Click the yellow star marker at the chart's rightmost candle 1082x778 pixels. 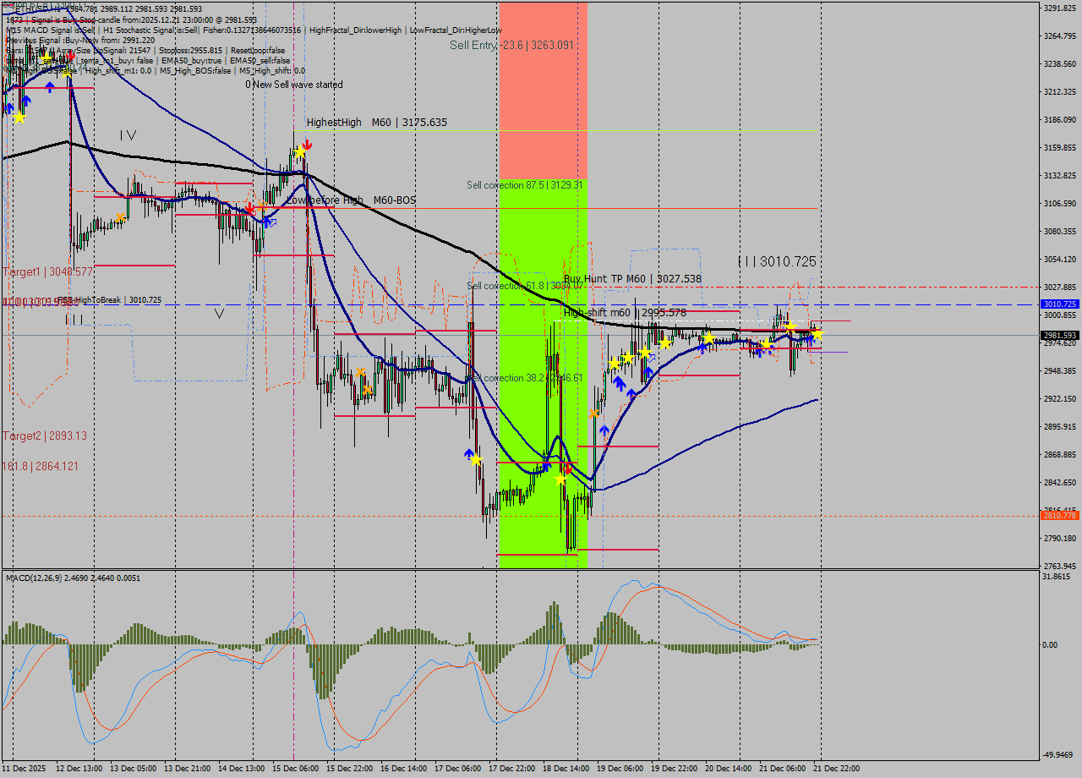pyautogui.click(x=818, y=336)
